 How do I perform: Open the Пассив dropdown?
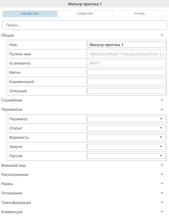(x=126, y=156)
